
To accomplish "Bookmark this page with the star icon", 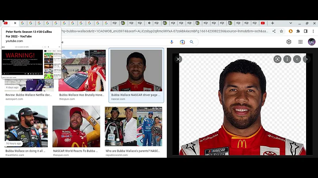I will 281,31.
